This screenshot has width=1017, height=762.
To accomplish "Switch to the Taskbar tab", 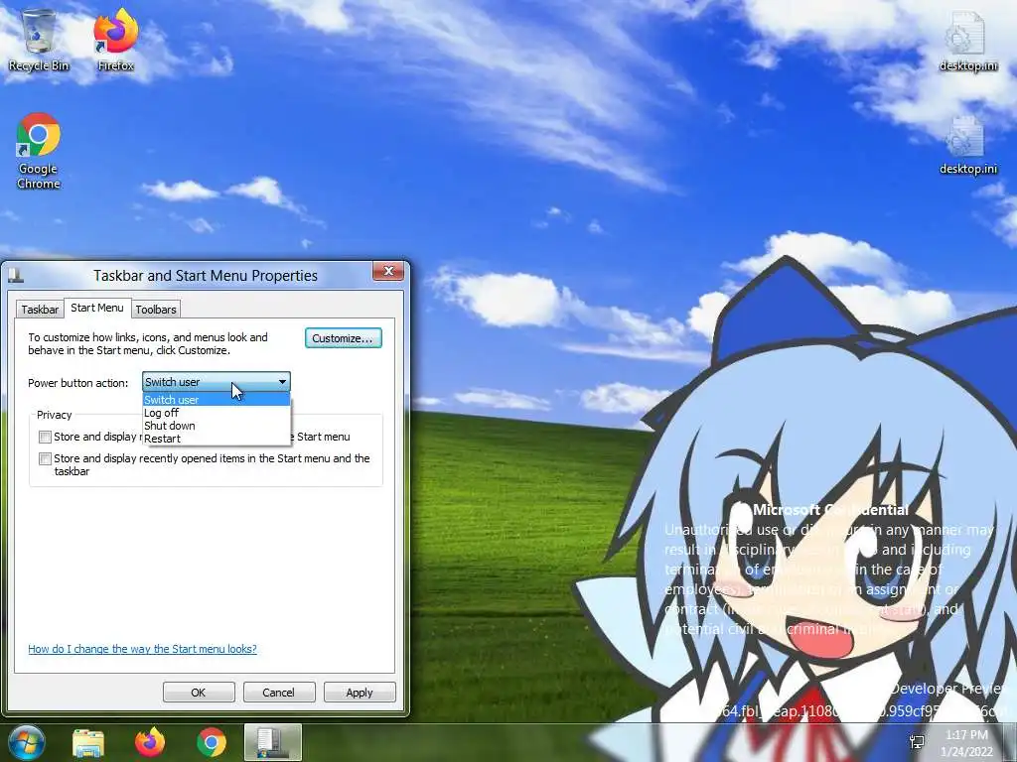I will 40,310.
